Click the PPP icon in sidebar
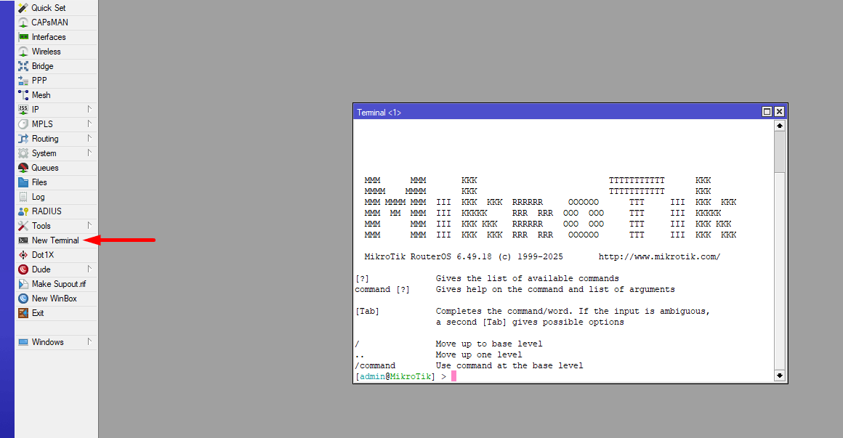Screen dimensions: 843x438 pyautogui.click(x=23, y=81)
